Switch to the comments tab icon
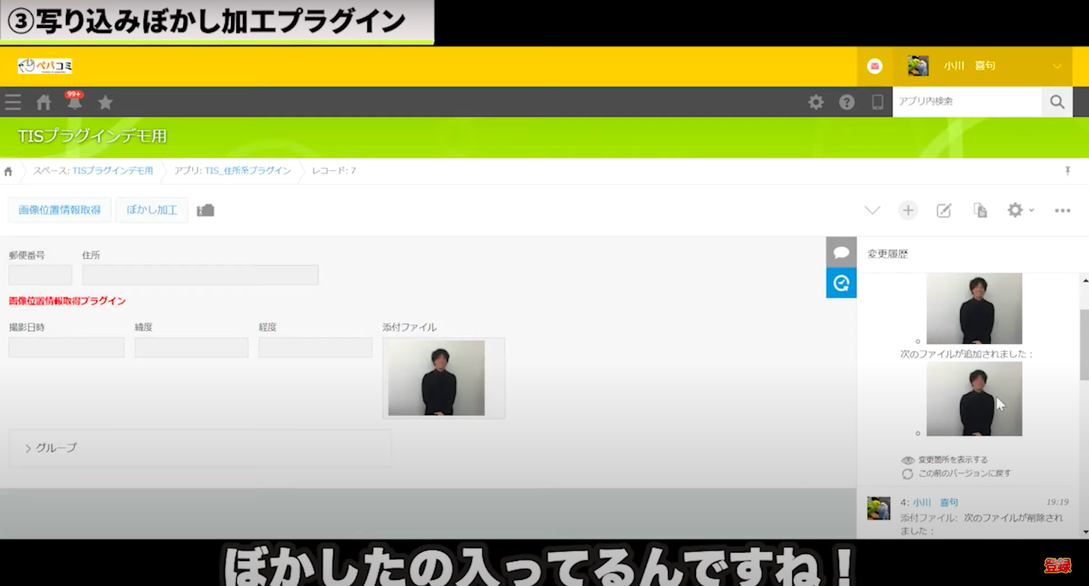Screen dimensions: 1089x586 coord(841,252)
